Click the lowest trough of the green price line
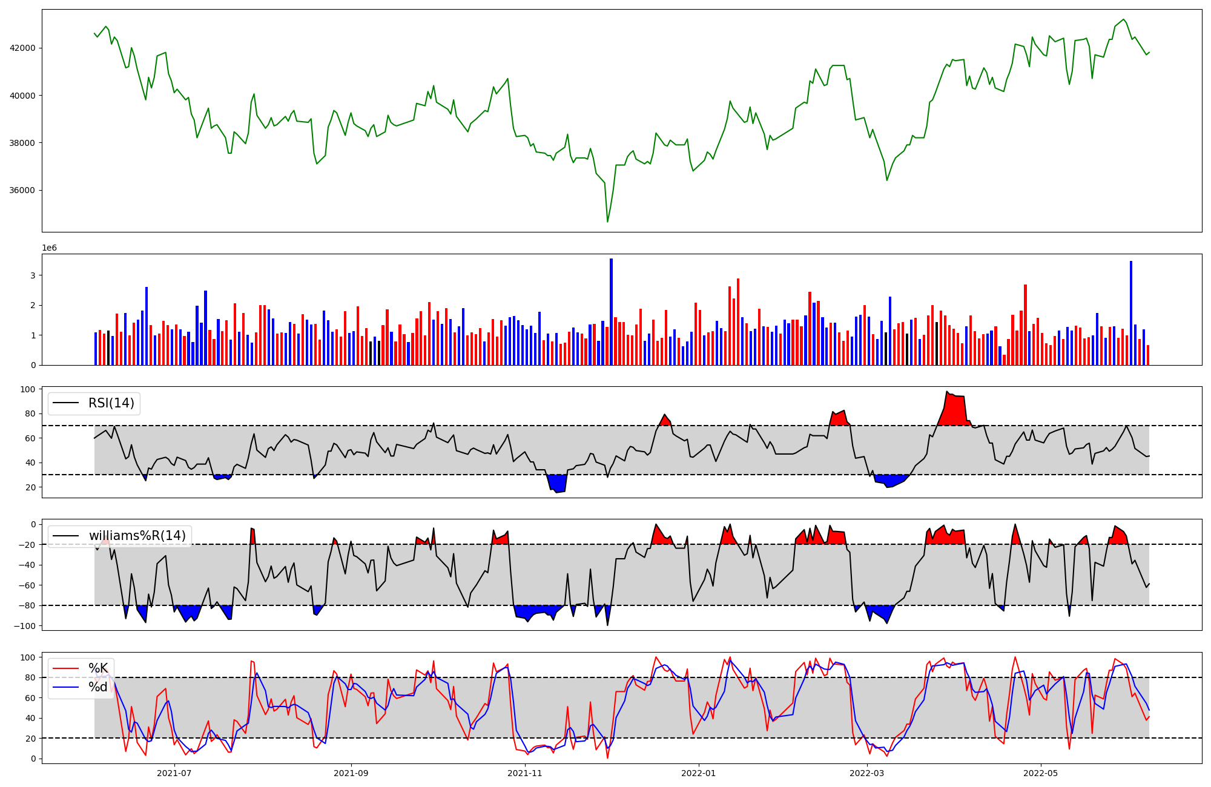This screenshot has width=1211, height=787. point(607,221)
